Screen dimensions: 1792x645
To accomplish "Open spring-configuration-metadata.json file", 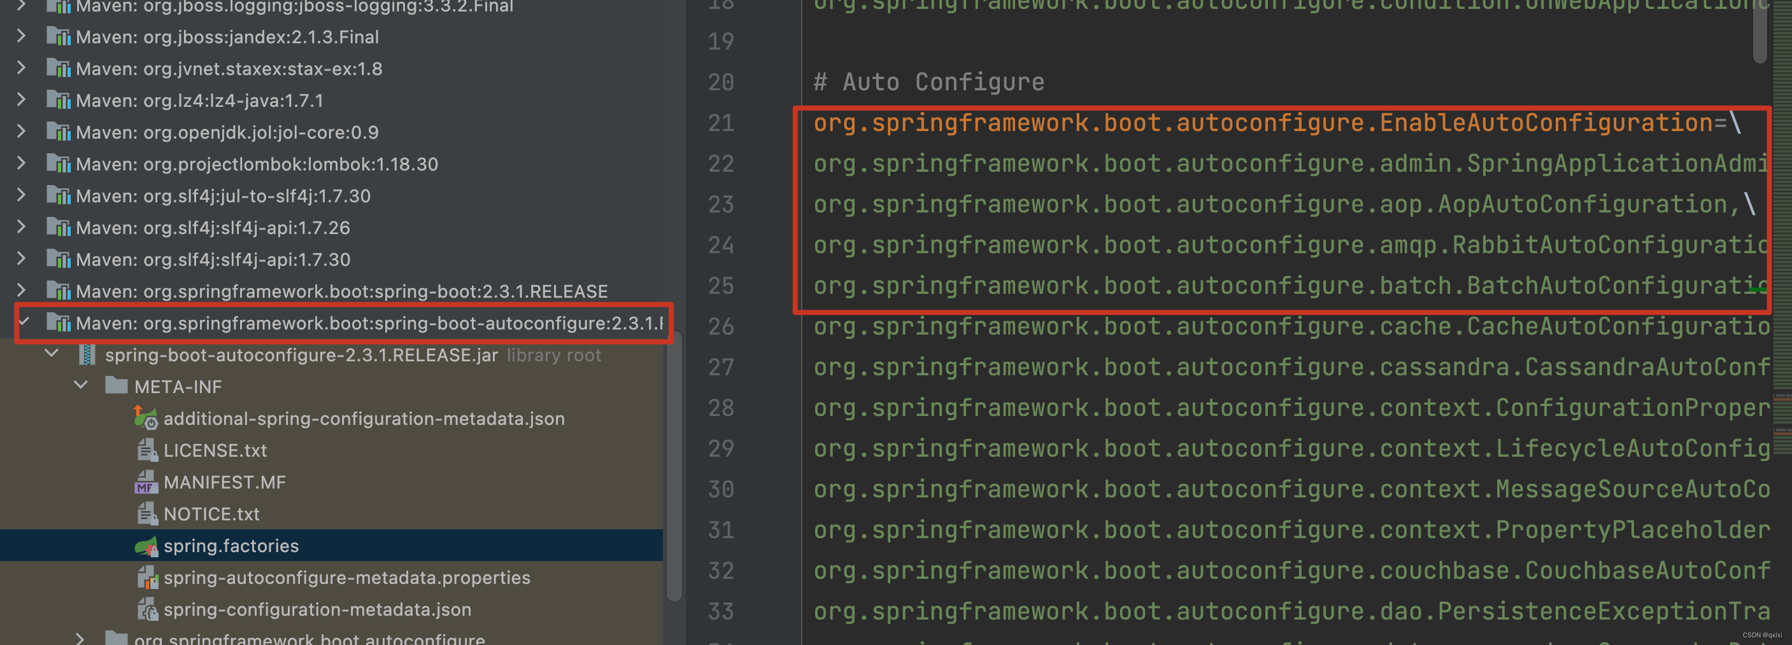I will (x=317, y=609).
